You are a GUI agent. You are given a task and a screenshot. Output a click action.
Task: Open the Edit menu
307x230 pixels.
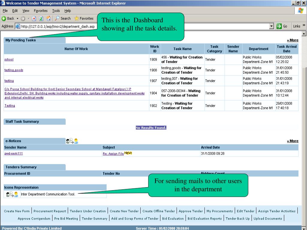tap(15, 11)
